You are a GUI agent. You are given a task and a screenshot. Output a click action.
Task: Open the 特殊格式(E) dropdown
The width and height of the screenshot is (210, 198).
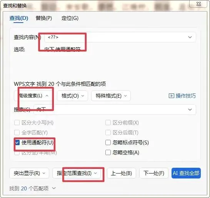(111, 96)
